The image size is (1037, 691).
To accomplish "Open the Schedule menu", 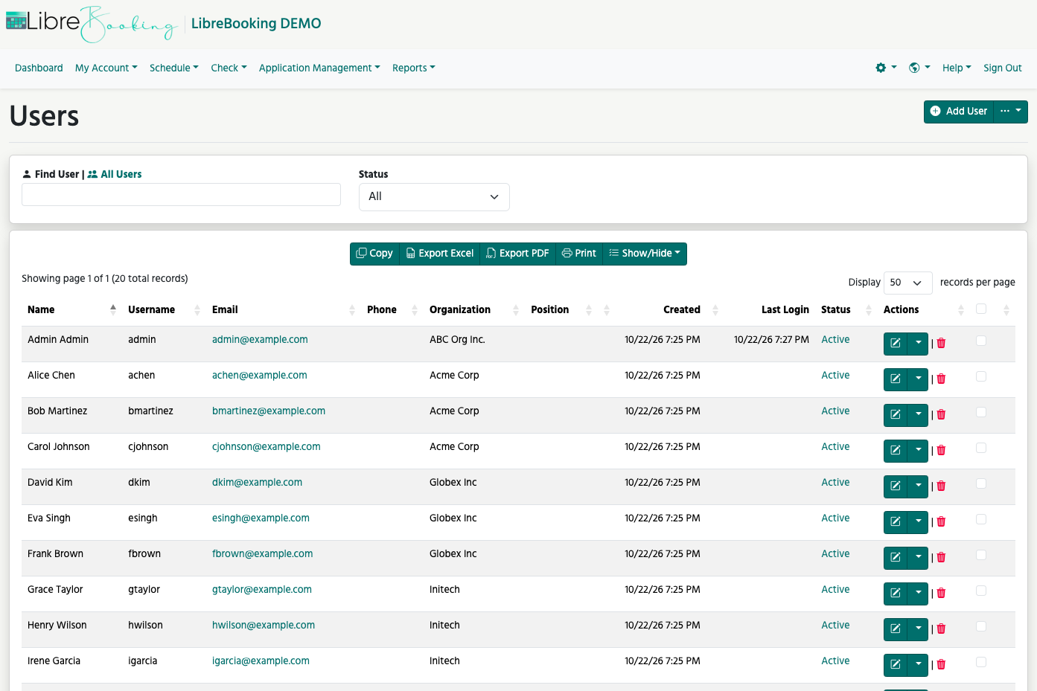I will pyautogui.click(x=174, y=68).
